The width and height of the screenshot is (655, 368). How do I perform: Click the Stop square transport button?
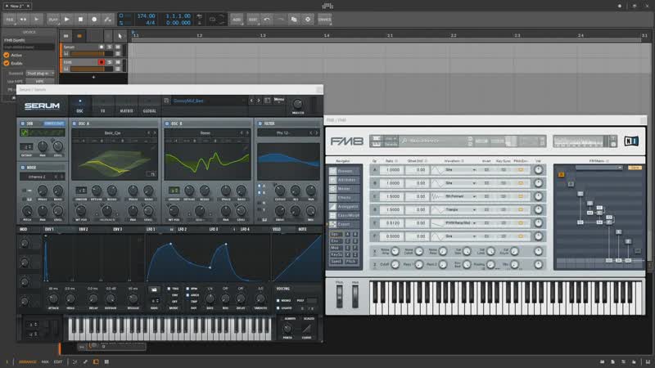click(x=80, y=18)
